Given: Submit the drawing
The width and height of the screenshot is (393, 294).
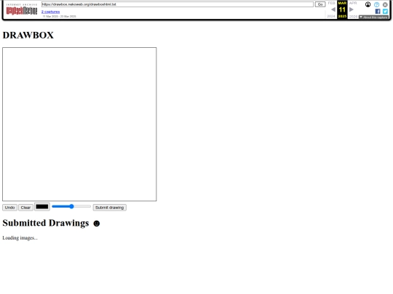Looking at the screenshot, I should (109, 208).
